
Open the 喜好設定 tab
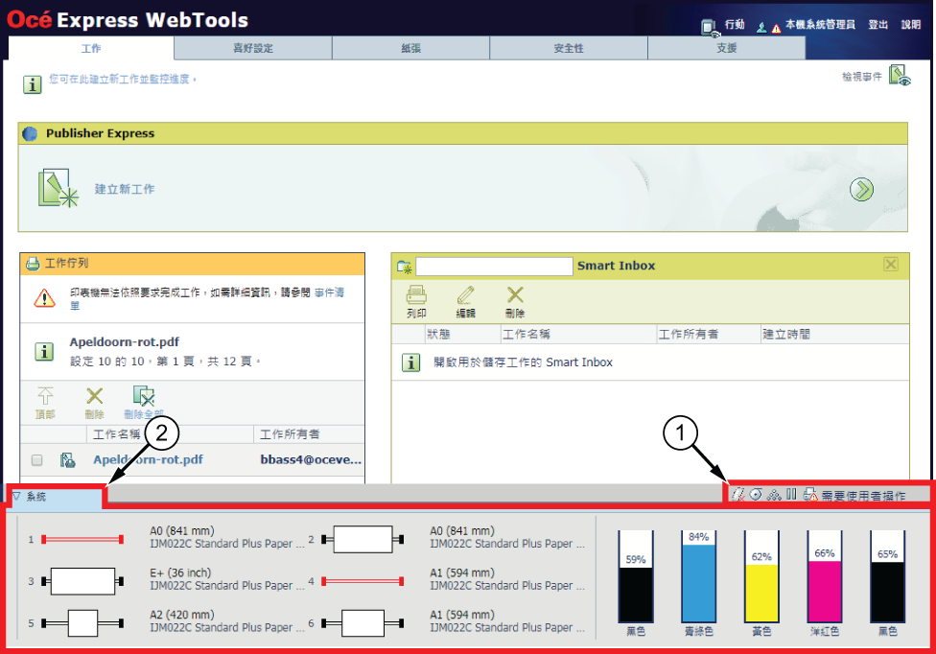[253, 48]
